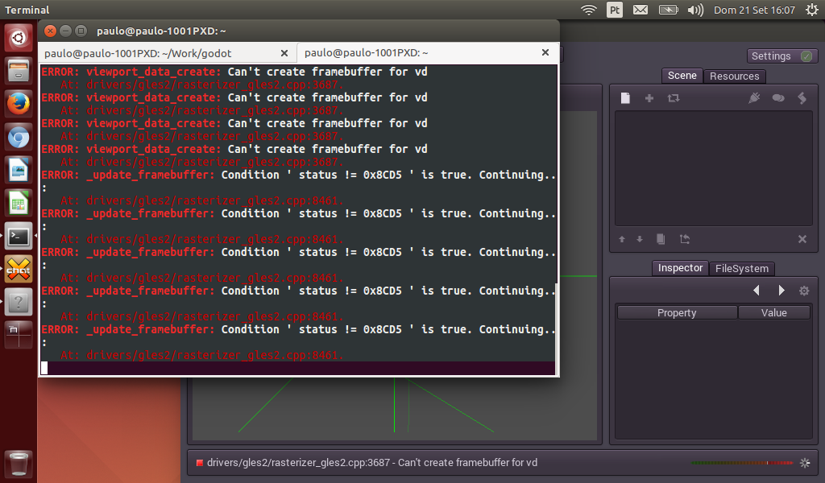The image size is (825, 483).
Task: Launch Firefox from the dock
Action: coord(19,104)
